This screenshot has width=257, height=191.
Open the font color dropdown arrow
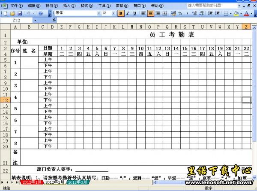(x=251, y=13)
